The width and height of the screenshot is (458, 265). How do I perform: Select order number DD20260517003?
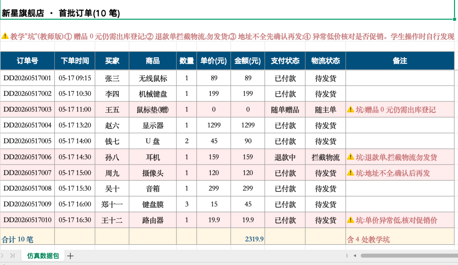[x=28, y=109]
